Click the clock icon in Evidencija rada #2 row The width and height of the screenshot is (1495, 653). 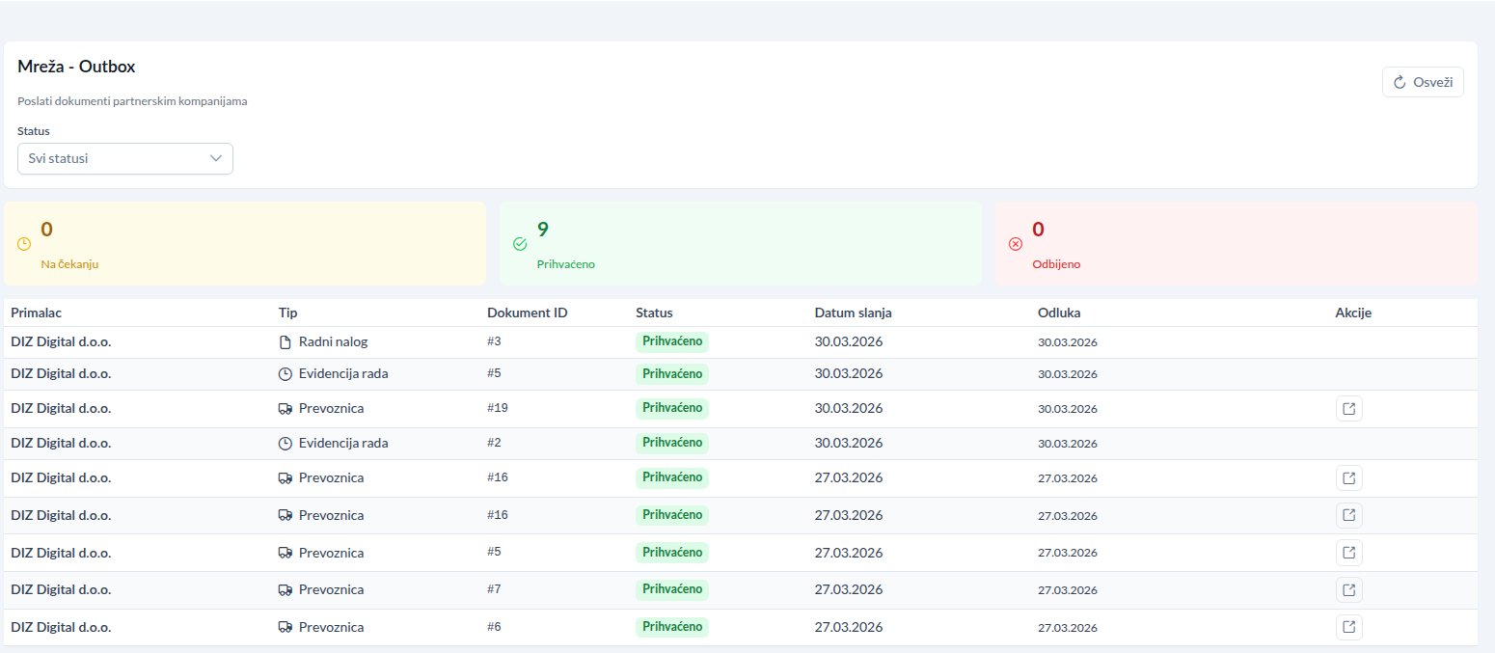(285, 444)
